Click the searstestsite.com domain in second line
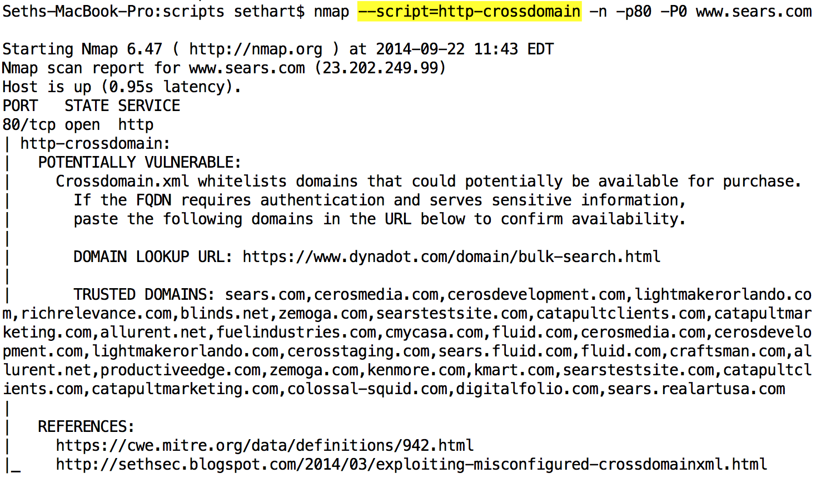Screen dimensions: 816x483 [x=451, y=314]
